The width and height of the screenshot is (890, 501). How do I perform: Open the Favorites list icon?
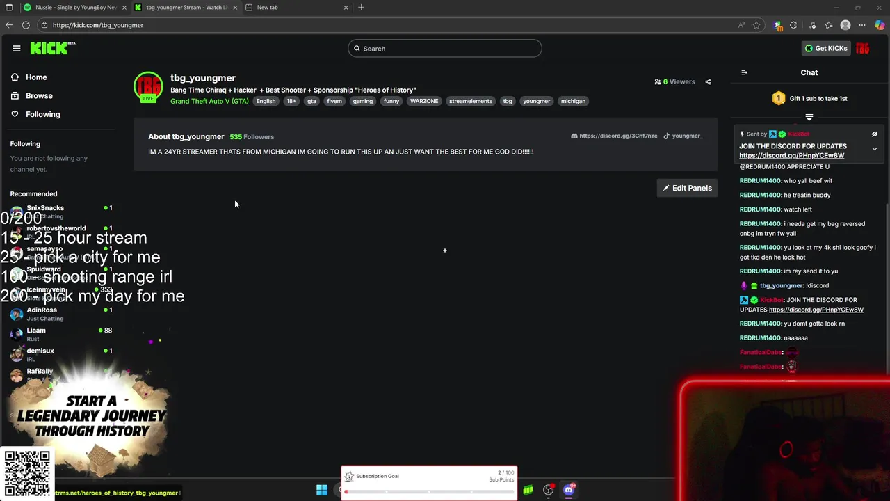[829, 25]
